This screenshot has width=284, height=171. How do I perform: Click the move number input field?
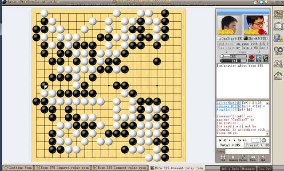coord(256,140)
